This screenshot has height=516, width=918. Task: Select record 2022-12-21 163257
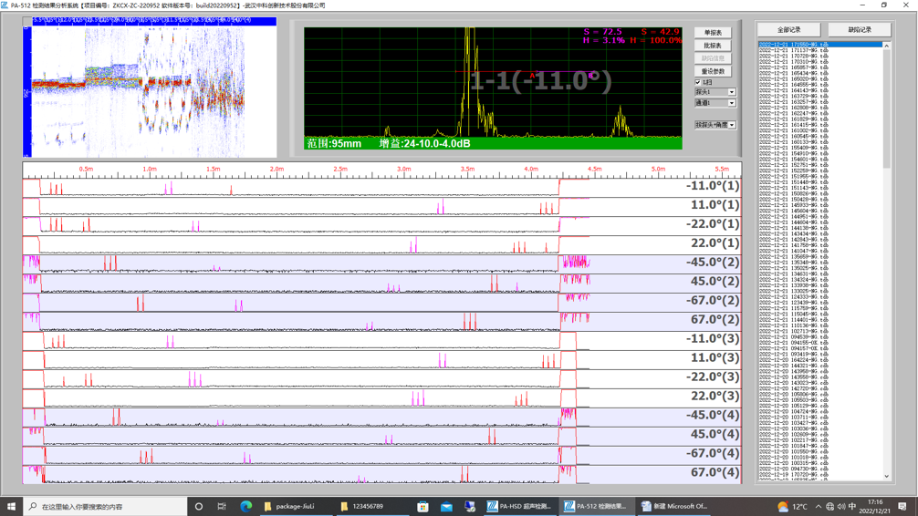(820, 102)
